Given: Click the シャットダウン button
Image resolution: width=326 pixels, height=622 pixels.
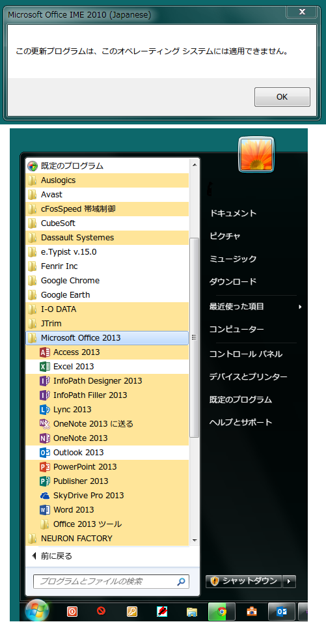Looking at the screenshot, I should pos(243,582).
